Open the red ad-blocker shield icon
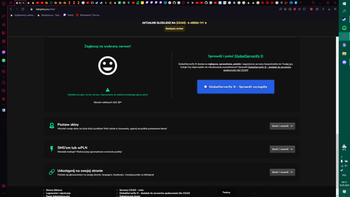This screenshot has width=350, height=197. point(295,9)
